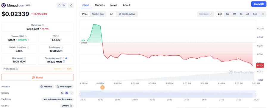The image size is (268, 108).
Task: Expand Volume details arrow next to 329591%
Action: coord(29,40)
